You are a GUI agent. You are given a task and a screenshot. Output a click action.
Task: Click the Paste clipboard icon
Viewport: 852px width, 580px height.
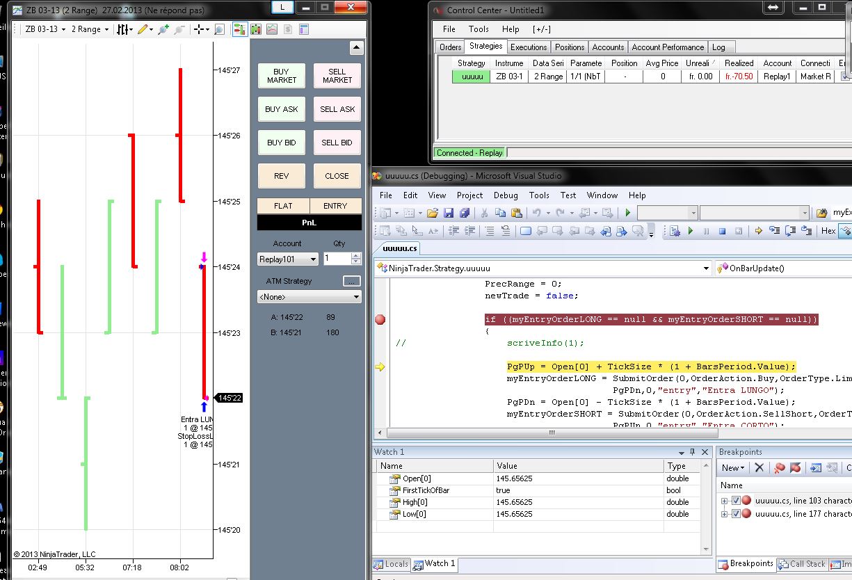(x=516, y=213)
